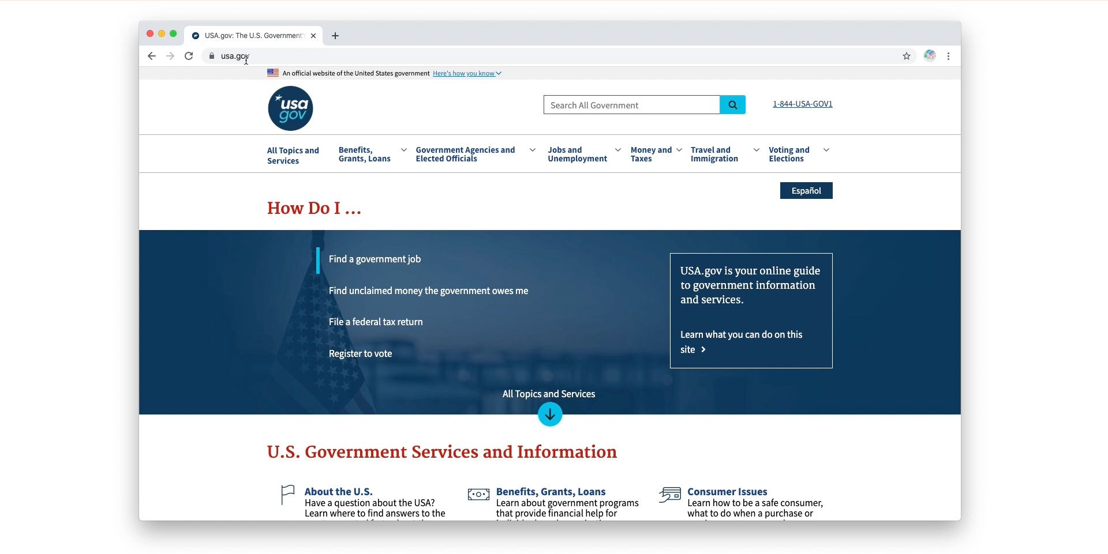Open the Money and Taxes nav item
The height and width of the screenshot is (554, 1108).
pos(652,154)
